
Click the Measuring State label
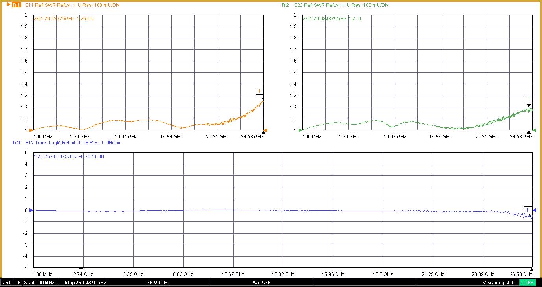coord(499,283)
